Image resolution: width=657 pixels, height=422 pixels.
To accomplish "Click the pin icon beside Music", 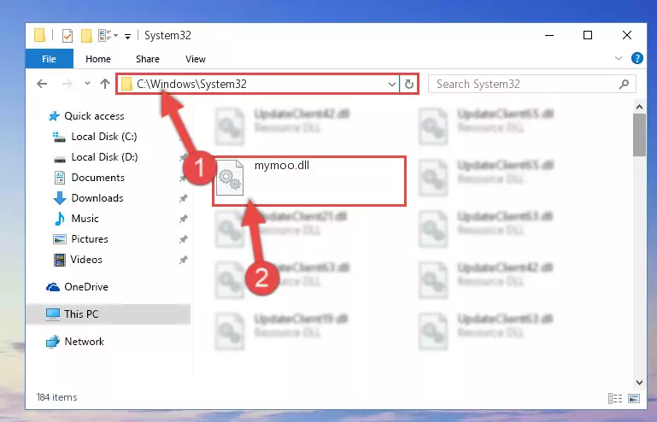I will pos(184,219).
